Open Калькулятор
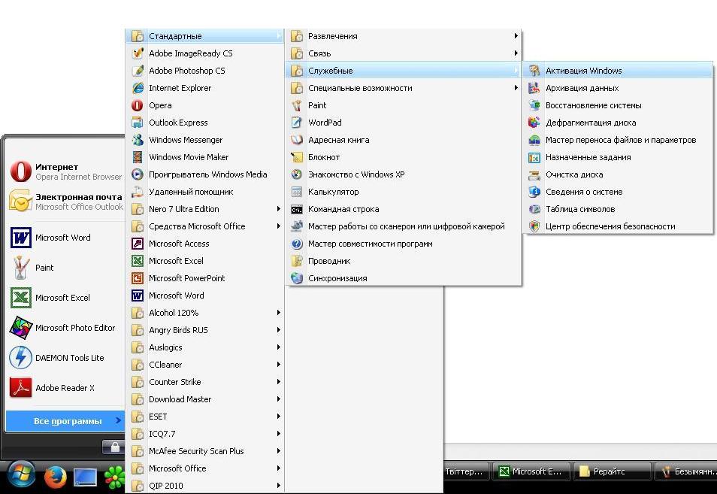This screenshot has width=717, height=494. (x=404, y=192)
